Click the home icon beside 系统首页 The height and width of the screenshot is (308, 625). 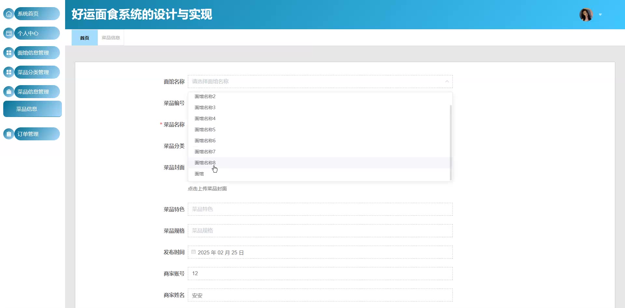(9, 14)
